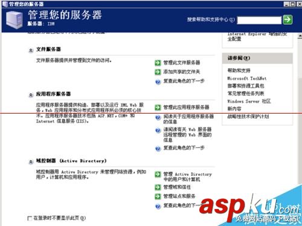Image resolution: width=302 pixels, height=226 pixels.
Task: Click the server computer icon in header
Action: click(14, 20)
